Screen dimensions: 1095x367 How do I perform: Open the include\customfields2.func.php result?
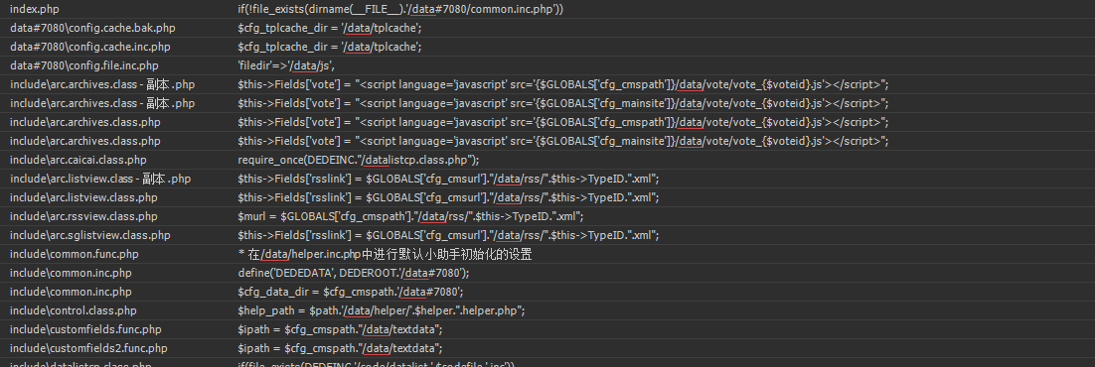click(88, 348)
